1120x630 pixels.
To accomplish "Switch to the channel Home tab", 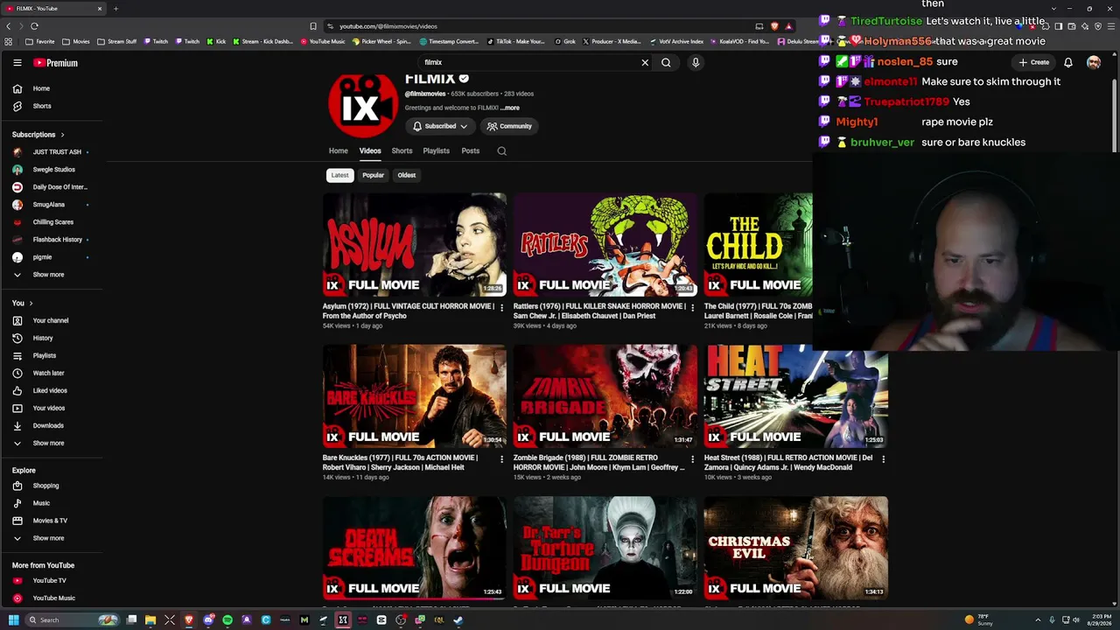I will (x=338, y=150).
